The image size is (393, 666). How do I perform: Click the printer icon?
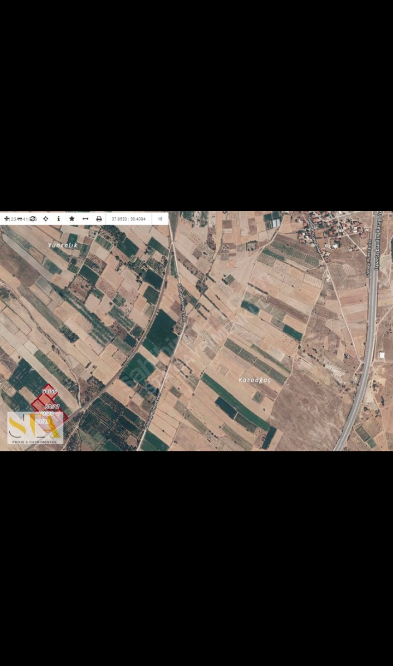(x=99, y=219)
